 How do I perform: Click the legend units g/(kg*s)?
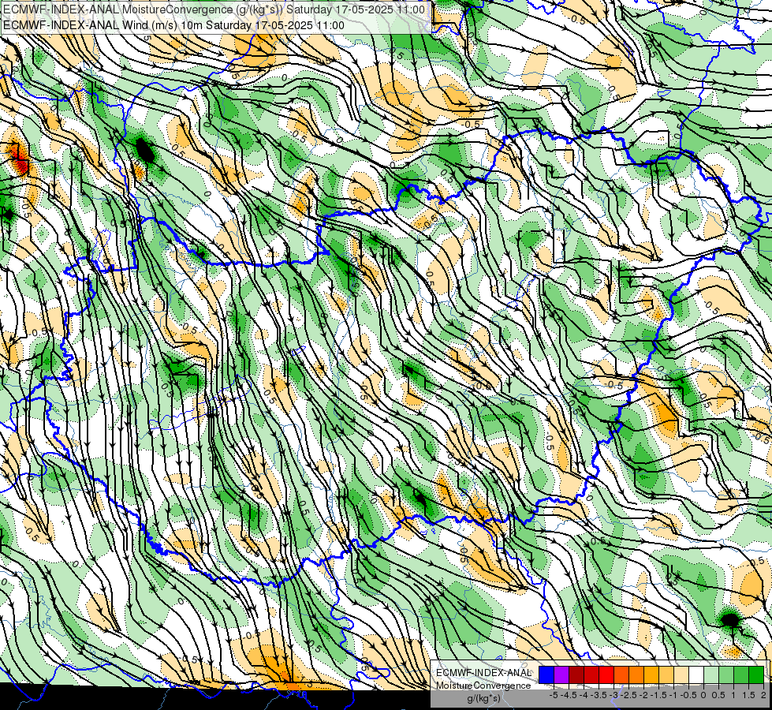coord(484,699)
